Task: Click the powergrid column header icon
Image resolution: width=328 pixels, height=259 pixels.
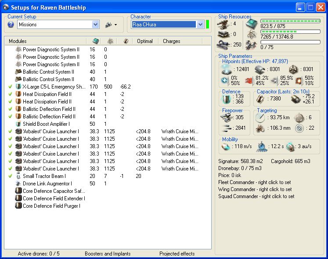Action: tap(110, 41)
